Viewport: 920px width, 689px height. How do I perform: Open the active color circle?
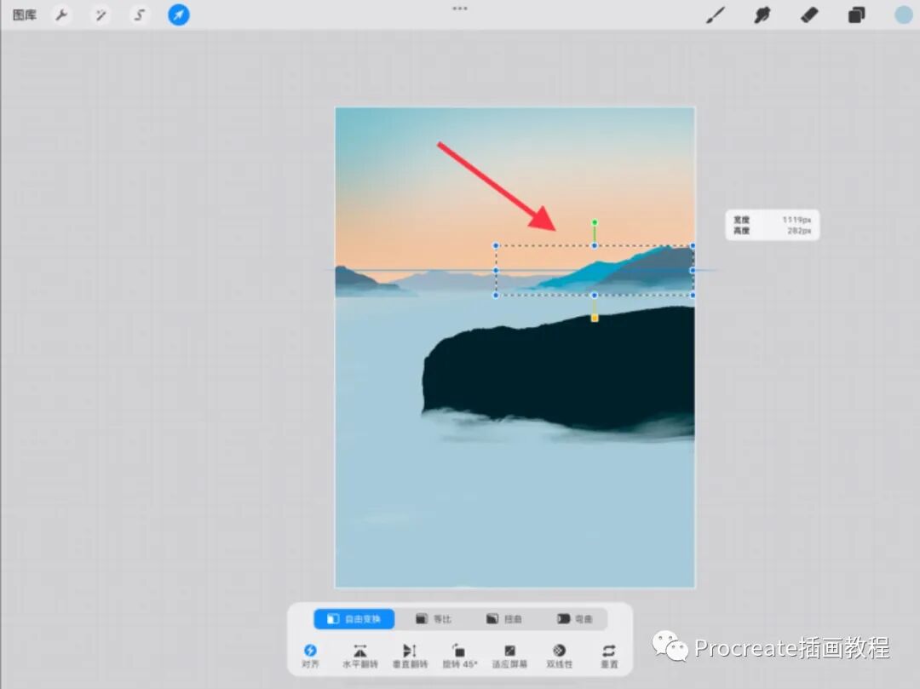click(x=902, y=14)
